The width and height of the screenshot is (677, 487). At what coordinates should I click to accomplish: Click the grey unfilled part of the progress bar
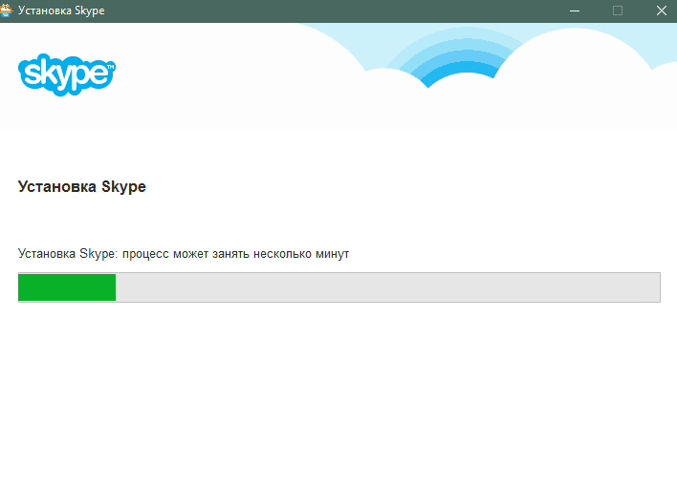pos(382,287)
